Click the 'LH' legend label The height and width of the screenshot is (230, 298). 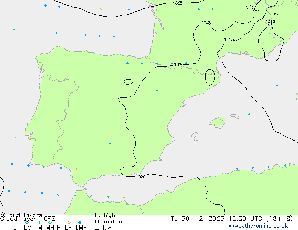[x=68, y=227]
